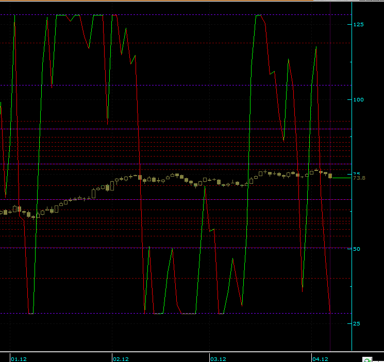Click the last candlestick at the chart end
Viewport: 384px width, 362px height.
330,176
